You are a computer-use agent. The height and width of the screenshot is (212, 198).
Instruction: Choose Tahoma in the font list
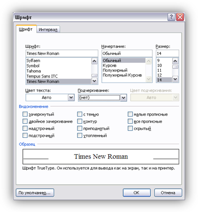tap(58, 71)
